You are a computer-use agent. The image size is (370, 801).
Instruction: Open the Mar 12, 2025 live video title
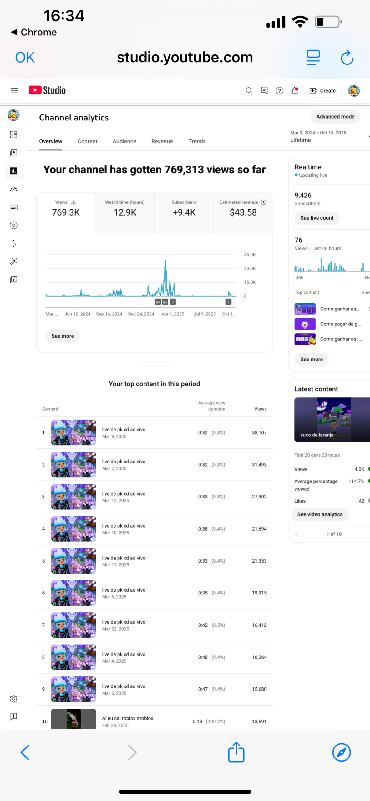pos(124,494)
